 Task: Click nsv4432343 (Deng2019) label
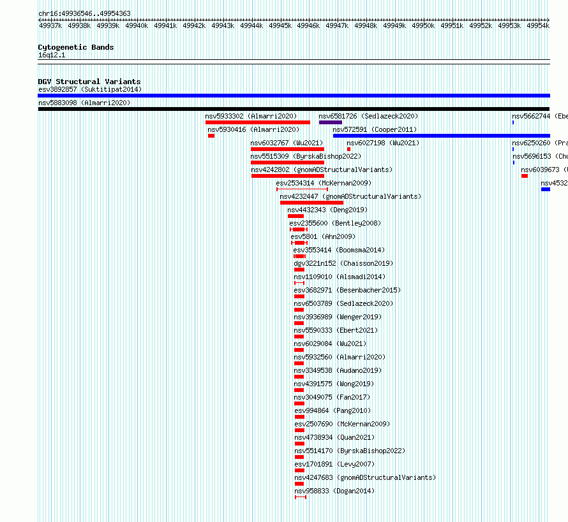click(x=327, y=210)
